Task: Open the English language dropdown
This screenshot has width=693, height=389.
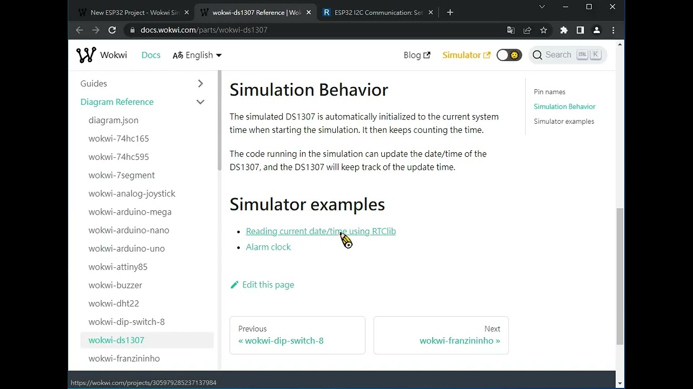Action: pyautogui.click(x=197, y=55)
